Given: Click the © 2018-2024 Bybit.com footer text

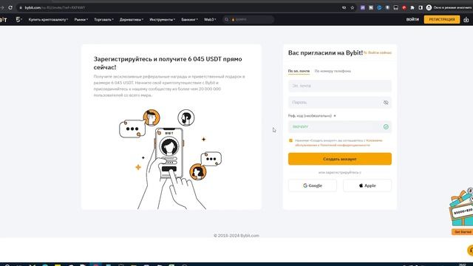Looking at the screenshot, I should [x=236, y=236].
